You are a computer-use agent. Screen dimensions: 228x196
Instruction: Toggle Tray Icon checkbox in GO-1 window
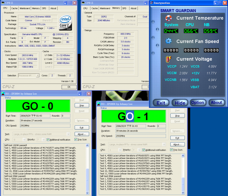(x=171, y=150)
